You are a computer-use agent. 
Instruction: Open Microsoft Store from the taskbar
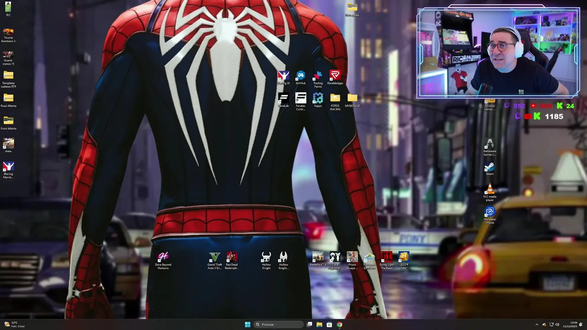[x=329, y=324]
